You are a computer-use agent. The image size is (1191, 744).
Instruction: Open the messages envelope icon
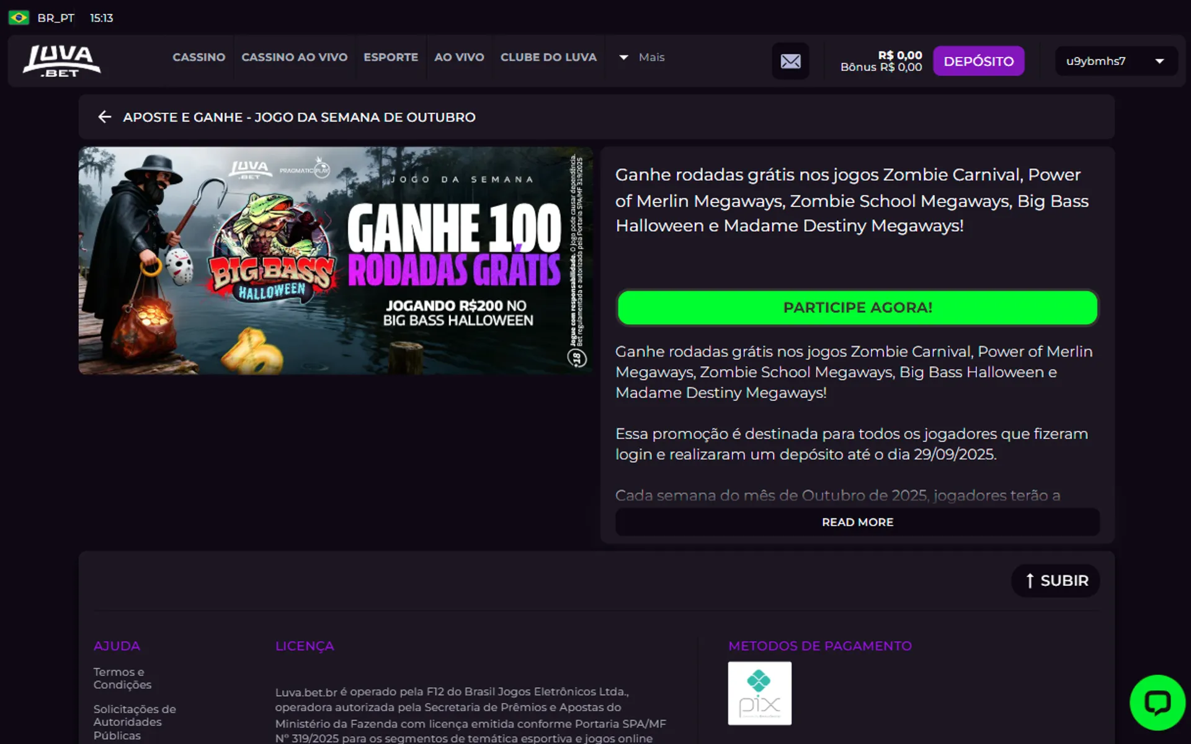click(x=790, y=61)
